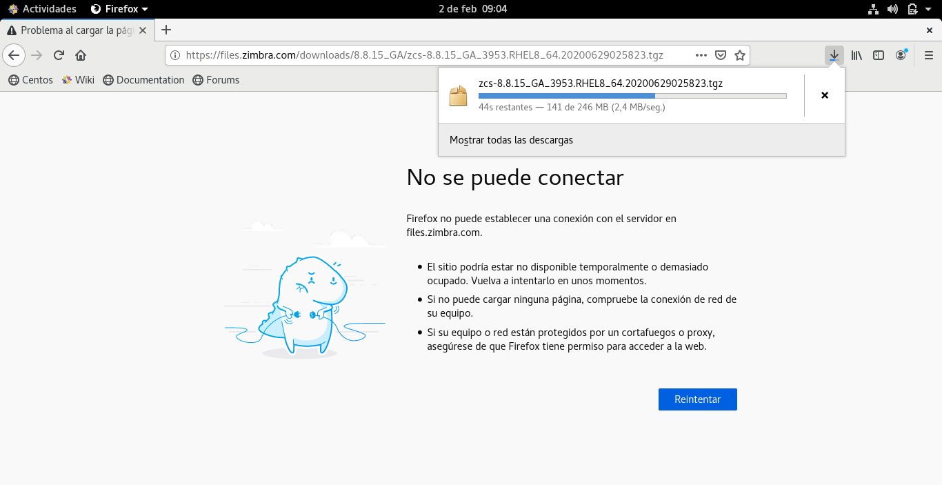The image size is (942, 485).
Task: Open the Wiki bookmark
Action: [78, 80]
